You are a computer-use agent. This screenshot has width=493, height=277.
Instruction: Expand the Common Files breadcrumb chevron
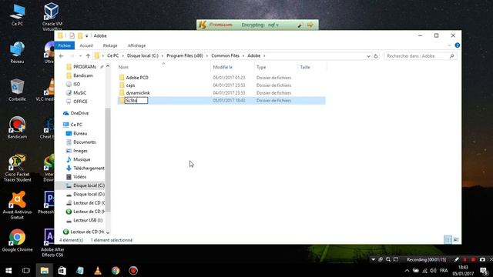243,56
